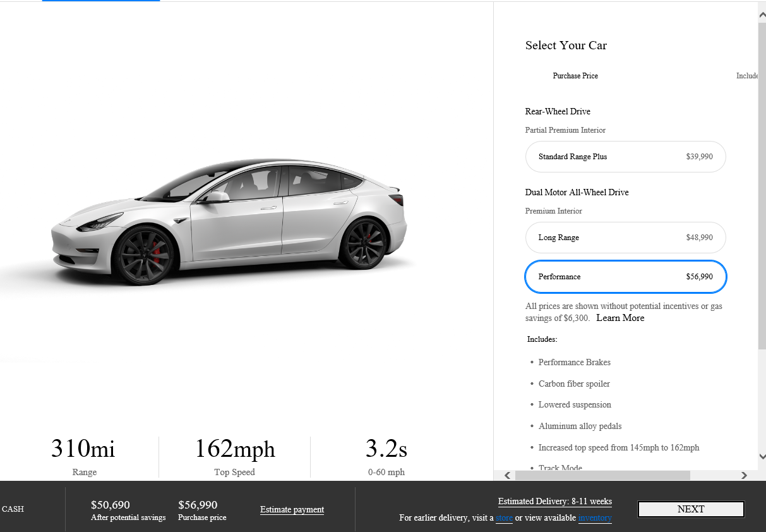Click the 162mph Top Speed stat
Screen dimensions: 766x532
tap(235, 456)
